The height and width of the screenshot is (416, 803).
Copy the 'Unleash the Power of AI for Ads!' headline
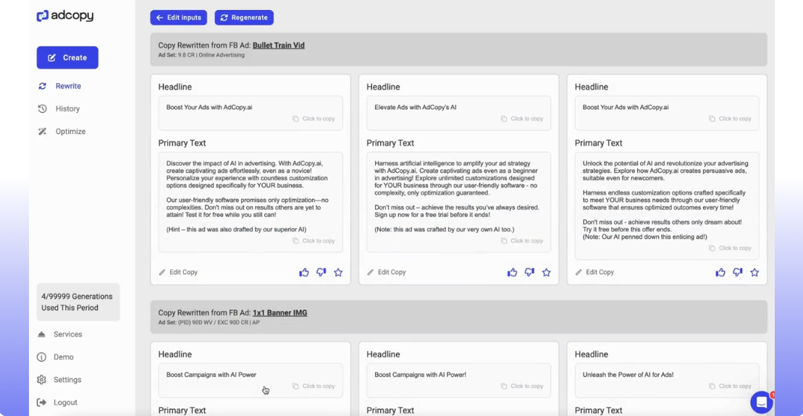tap(731, 386)
